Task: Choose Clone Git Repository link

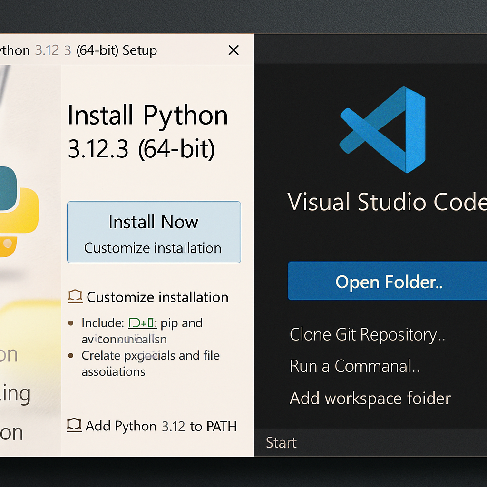Action: (367, 335)
